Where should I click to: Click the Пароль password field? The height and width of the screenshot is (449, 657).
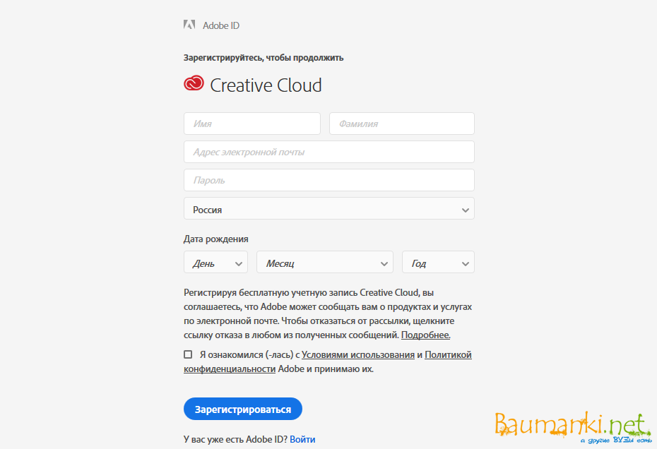[x=329, y=180]
